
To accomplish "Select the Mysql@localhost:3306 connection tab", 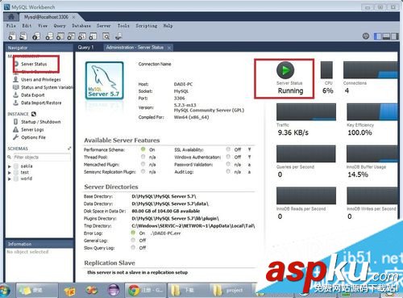I will click(46, 17).
